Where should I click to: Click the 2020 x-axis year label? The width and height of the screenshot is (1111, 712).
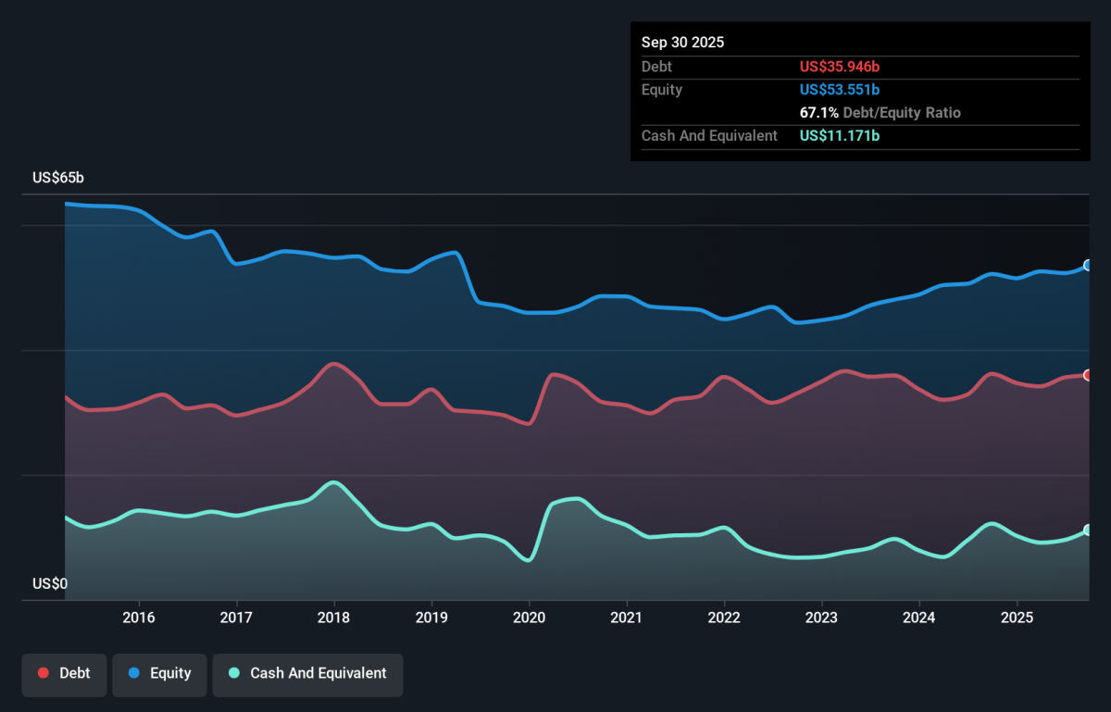pyautogui.click(x=529, y=618)
